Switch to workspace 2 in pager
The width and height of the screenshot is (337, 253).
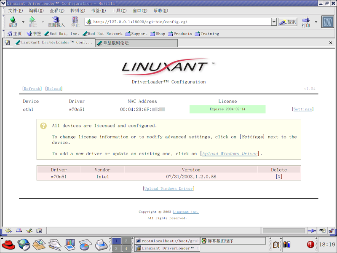click(126, 241)
